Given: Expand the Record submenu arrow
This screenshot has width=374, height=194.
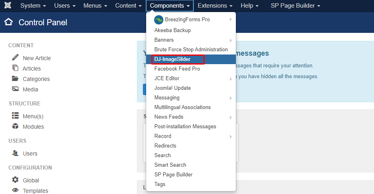Looking at the screenshot, I should [231, 137].
